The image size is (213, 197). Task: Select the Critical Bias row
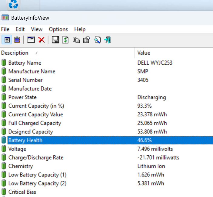(107, 192)
